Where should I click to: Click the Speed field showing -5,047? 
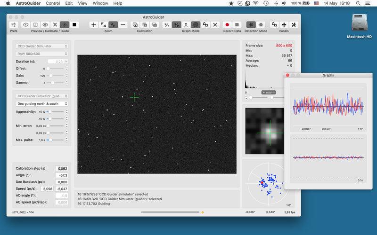[x=62, y=189]
